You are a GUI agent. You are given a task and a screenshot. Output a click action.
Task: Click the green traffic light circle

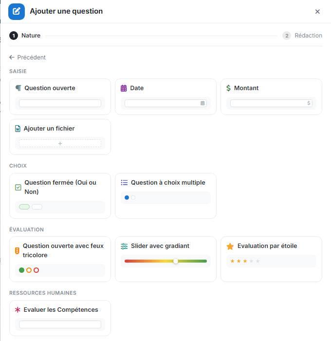tap(22, 270)
